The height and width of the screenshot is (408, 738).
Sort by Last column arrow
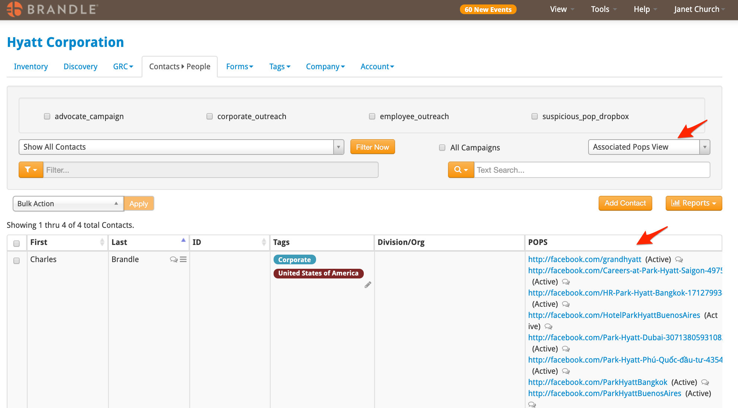click(x=183, y=240)
